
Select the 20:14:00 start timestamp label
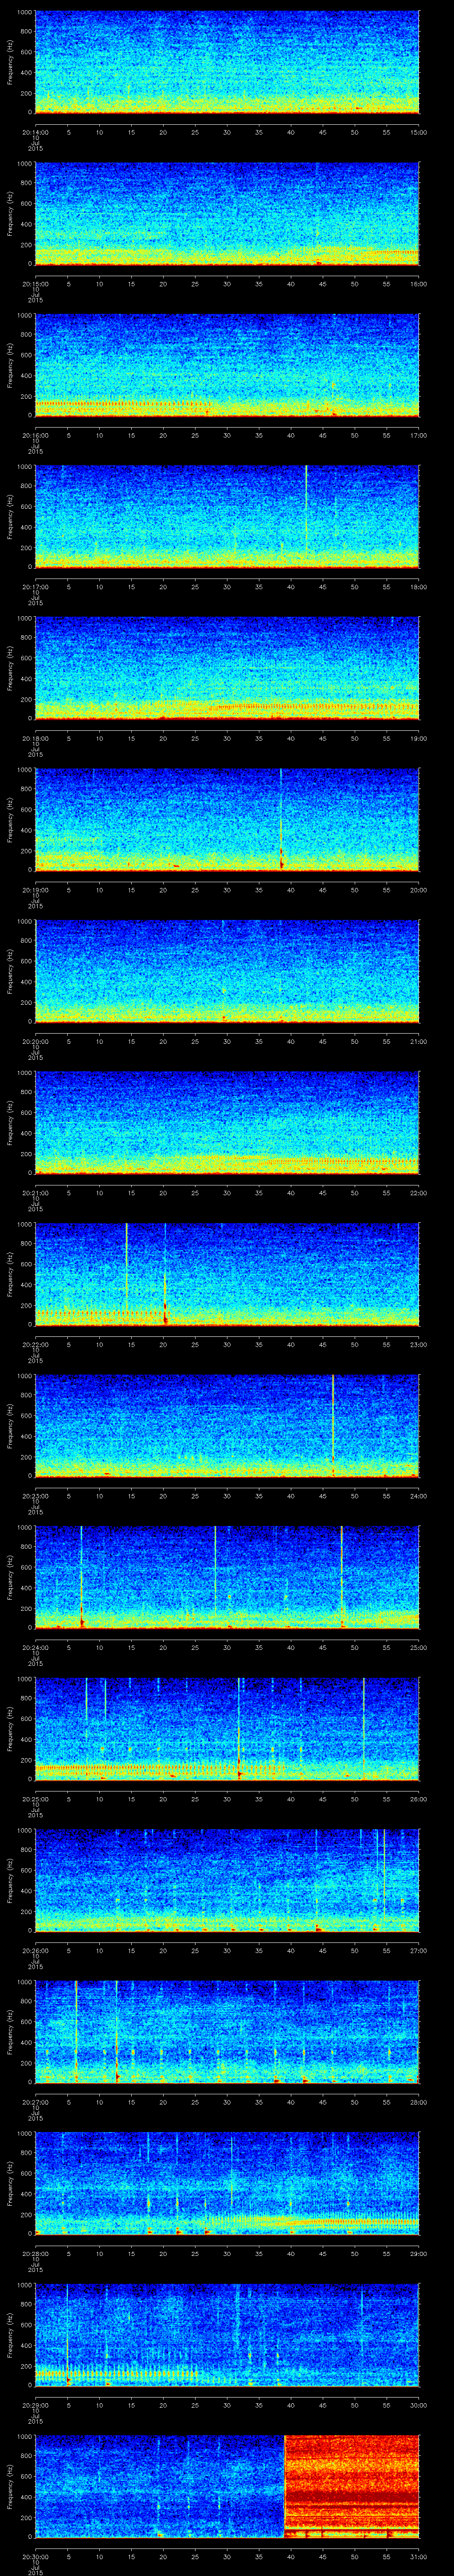pyautogui.click(x=35, y=130)
